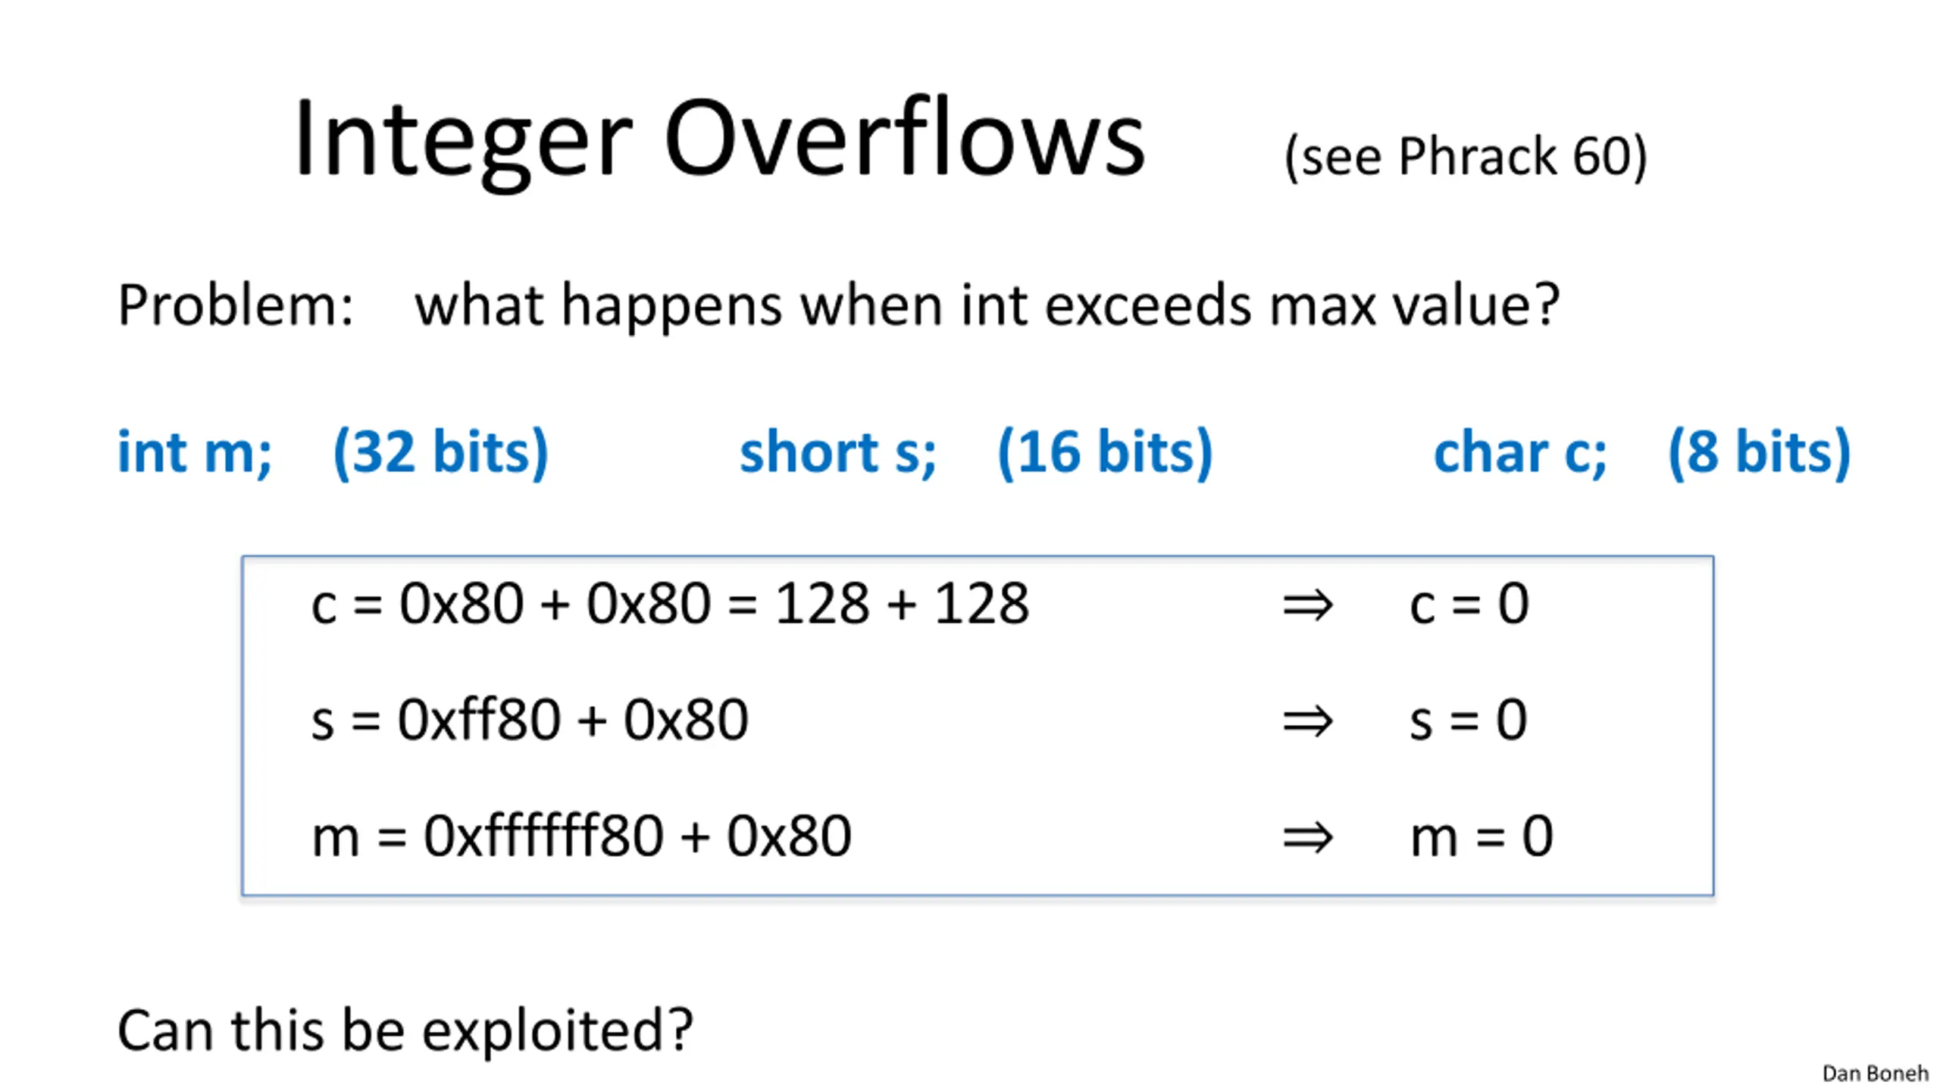Select the question "what happens when int exceeds max value?"
1940x1091 pixels.
(x=987, y=305)
